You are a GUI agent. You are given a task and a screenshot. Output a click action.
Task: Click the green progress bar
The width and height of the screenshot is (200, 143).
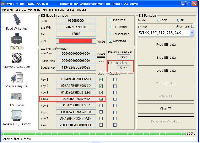tap(93, 134)
